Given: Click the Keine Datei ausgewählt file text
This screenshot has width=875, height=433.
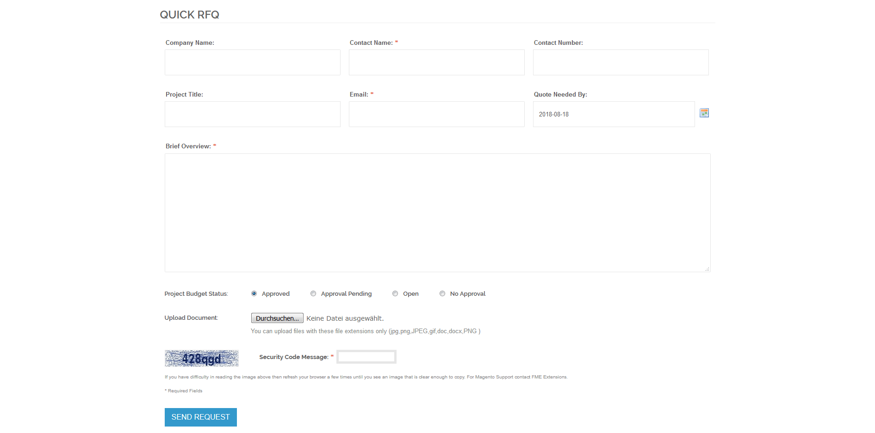Looking at the screenshot, I should click(345, 318).
